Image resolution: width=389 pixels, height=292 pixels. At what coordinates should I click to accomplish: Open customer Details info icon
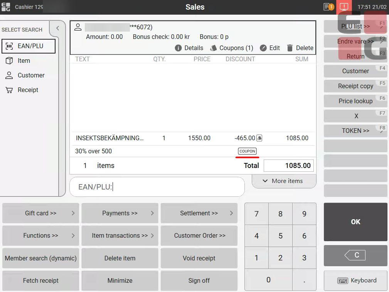(x=178, y=48)
